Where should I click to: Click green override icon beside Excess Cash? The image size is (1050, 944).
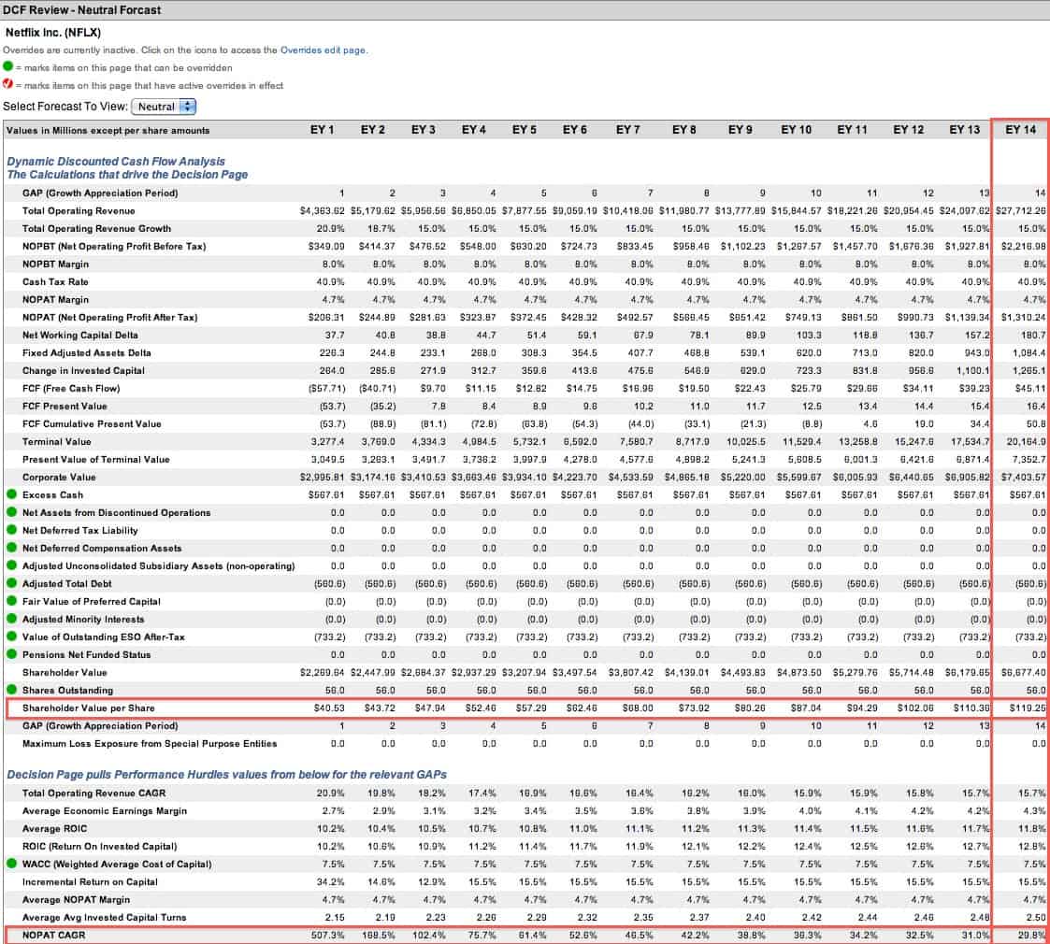point(11,494)
